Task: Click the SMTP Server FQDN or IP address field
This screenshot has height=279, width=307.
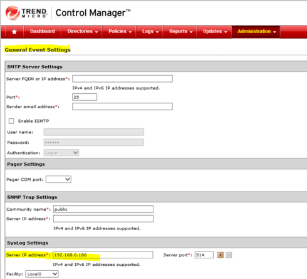Action: pyautogui.click(x=122, y=79)
